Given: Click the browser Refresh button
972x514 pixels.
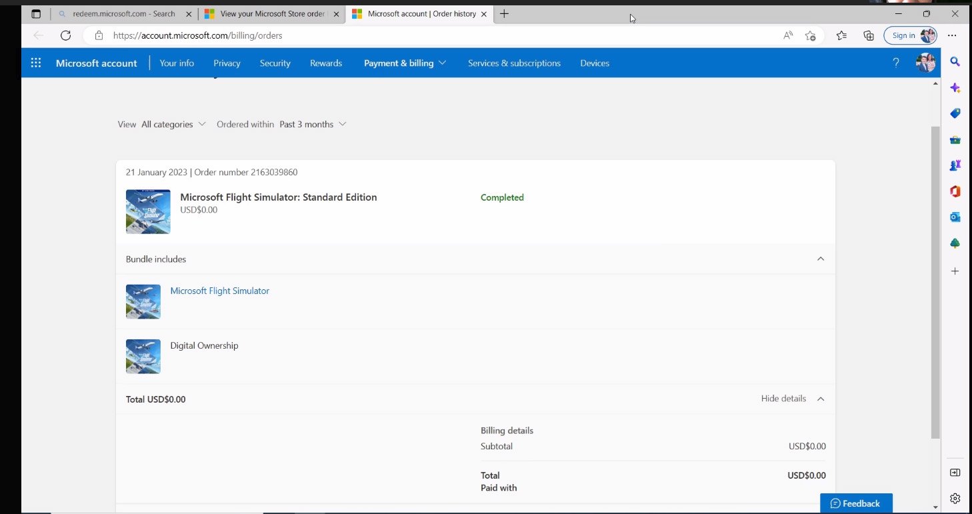Looking at the screenshot, I should pos(65,35).
